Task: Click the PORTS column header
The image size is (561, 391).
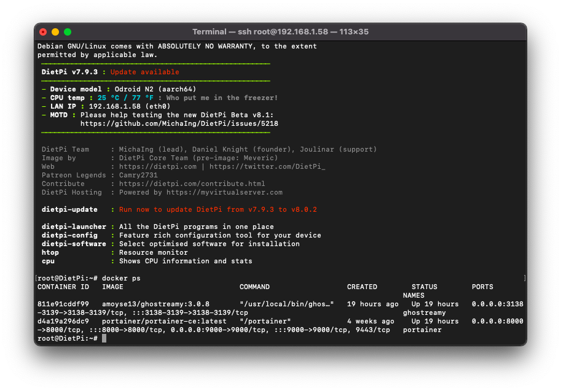Action: pyautogui.click(x=482, y=287)
